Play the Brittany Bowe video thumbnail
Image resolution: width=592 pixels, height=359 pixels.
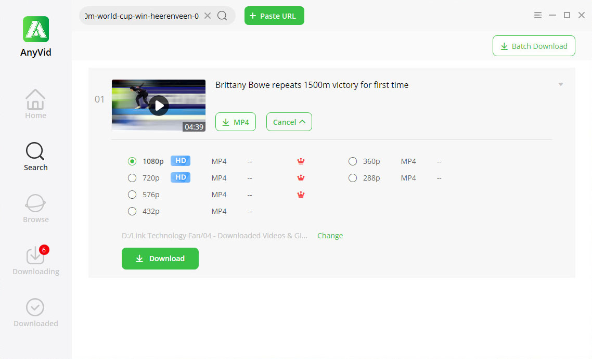[x=159, y=106]
